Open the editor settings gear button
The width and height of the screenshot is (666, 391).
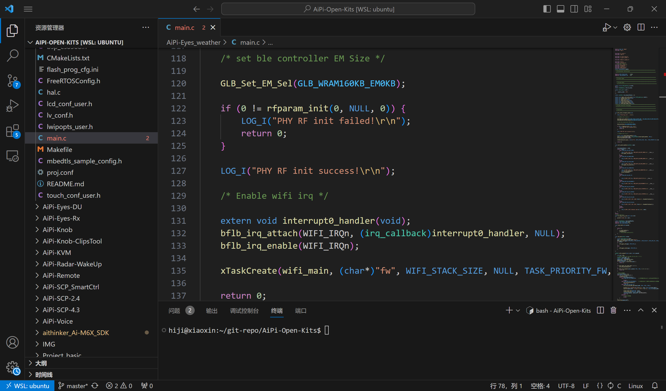(627, 28)
